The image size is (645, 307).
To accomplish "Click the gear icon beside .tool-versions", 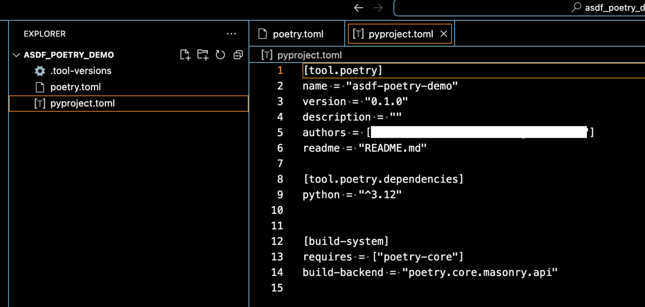I will [x=39, y=71].
